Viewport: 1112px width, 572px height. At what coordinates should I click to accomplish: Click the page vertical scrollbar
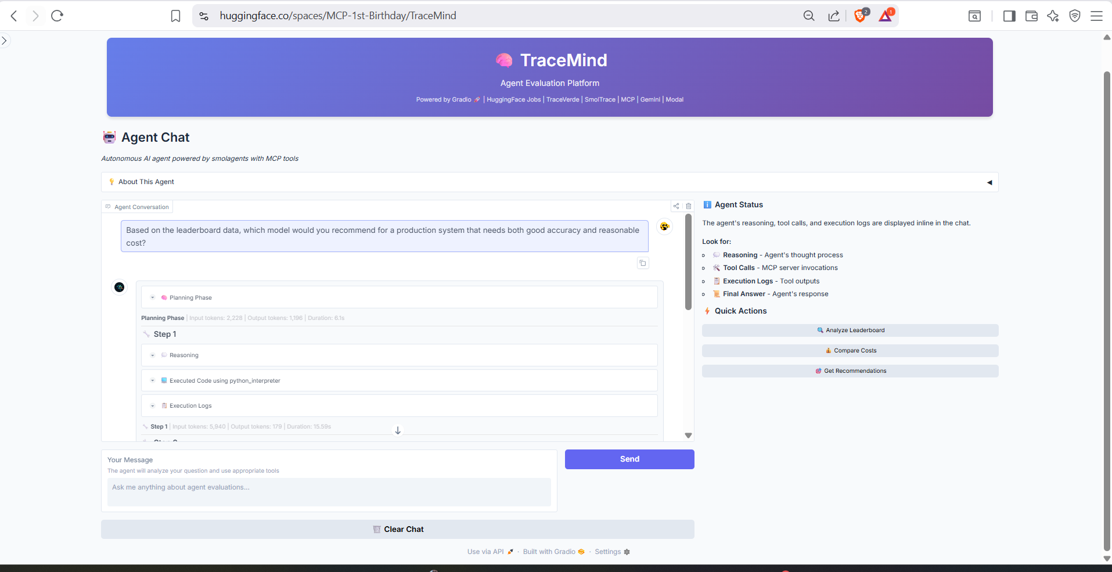1107,311
